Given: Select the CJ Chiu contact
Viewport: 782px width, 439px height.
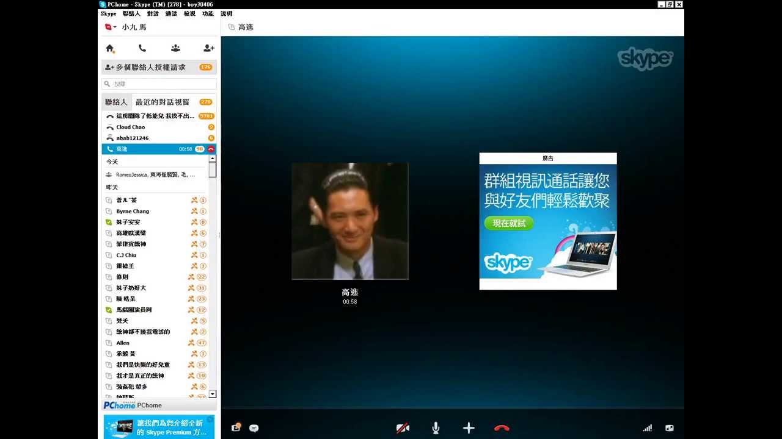Looking at the screenshot, I should (x=155, y=255).
